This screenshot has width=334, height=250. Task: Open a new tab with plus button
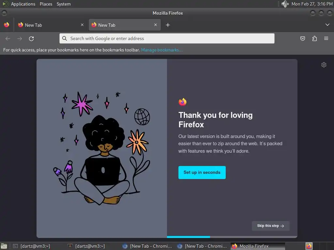[x=168, y=25]
